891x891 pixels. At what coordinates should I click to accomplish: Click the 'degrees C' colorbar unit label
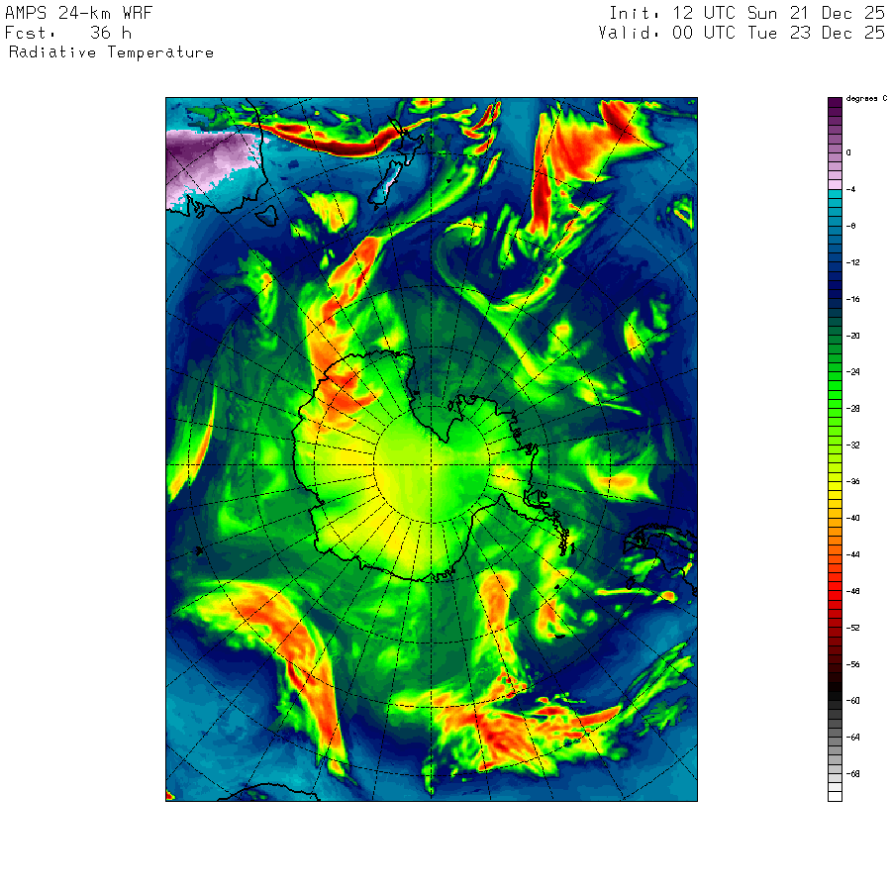[x=866, y=99]
